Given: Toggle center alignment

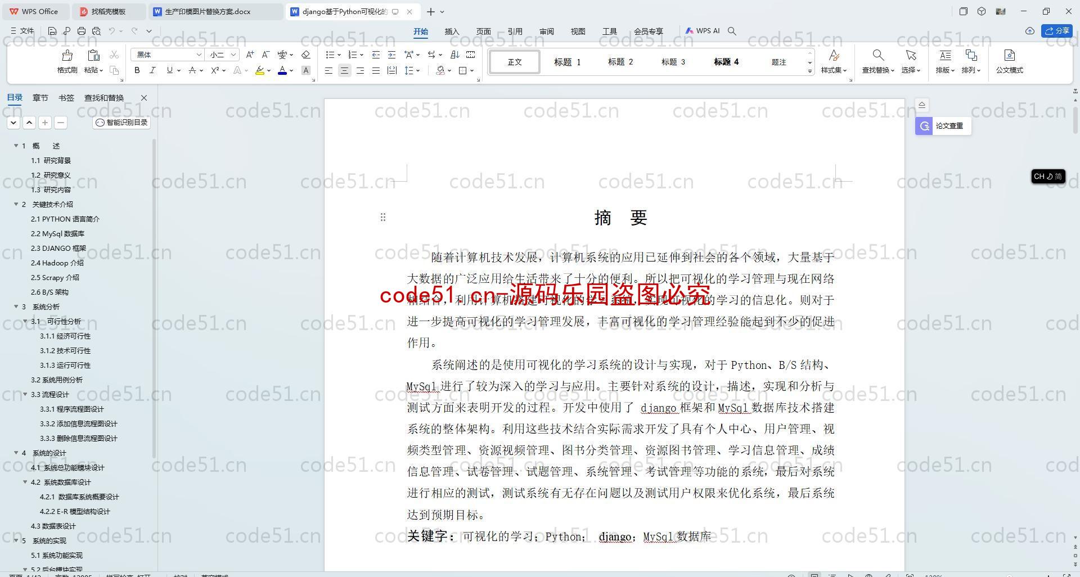Looking at the screenshot, I should pos(344,70).
